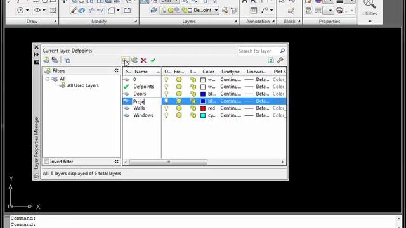Toggle On lightbulb for Doors layer
This screenshot has height=228, width=406.
[x=166, y=94]
